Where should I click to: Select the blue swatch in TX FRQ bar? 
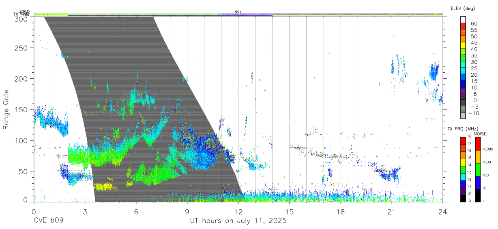463,184
